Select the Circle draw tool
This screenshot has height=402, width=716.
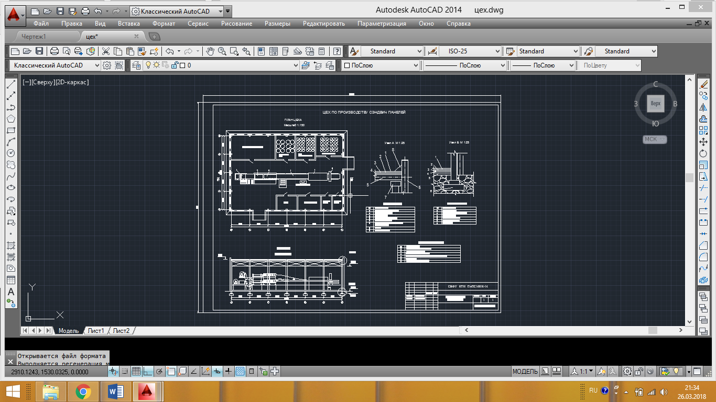10,153
